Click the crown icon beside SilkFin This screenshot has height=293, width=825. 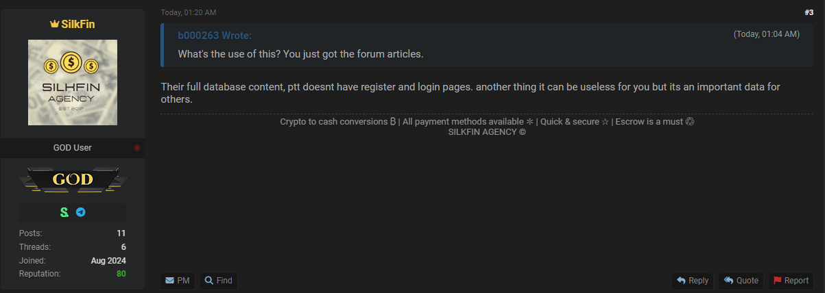[54, 24]
